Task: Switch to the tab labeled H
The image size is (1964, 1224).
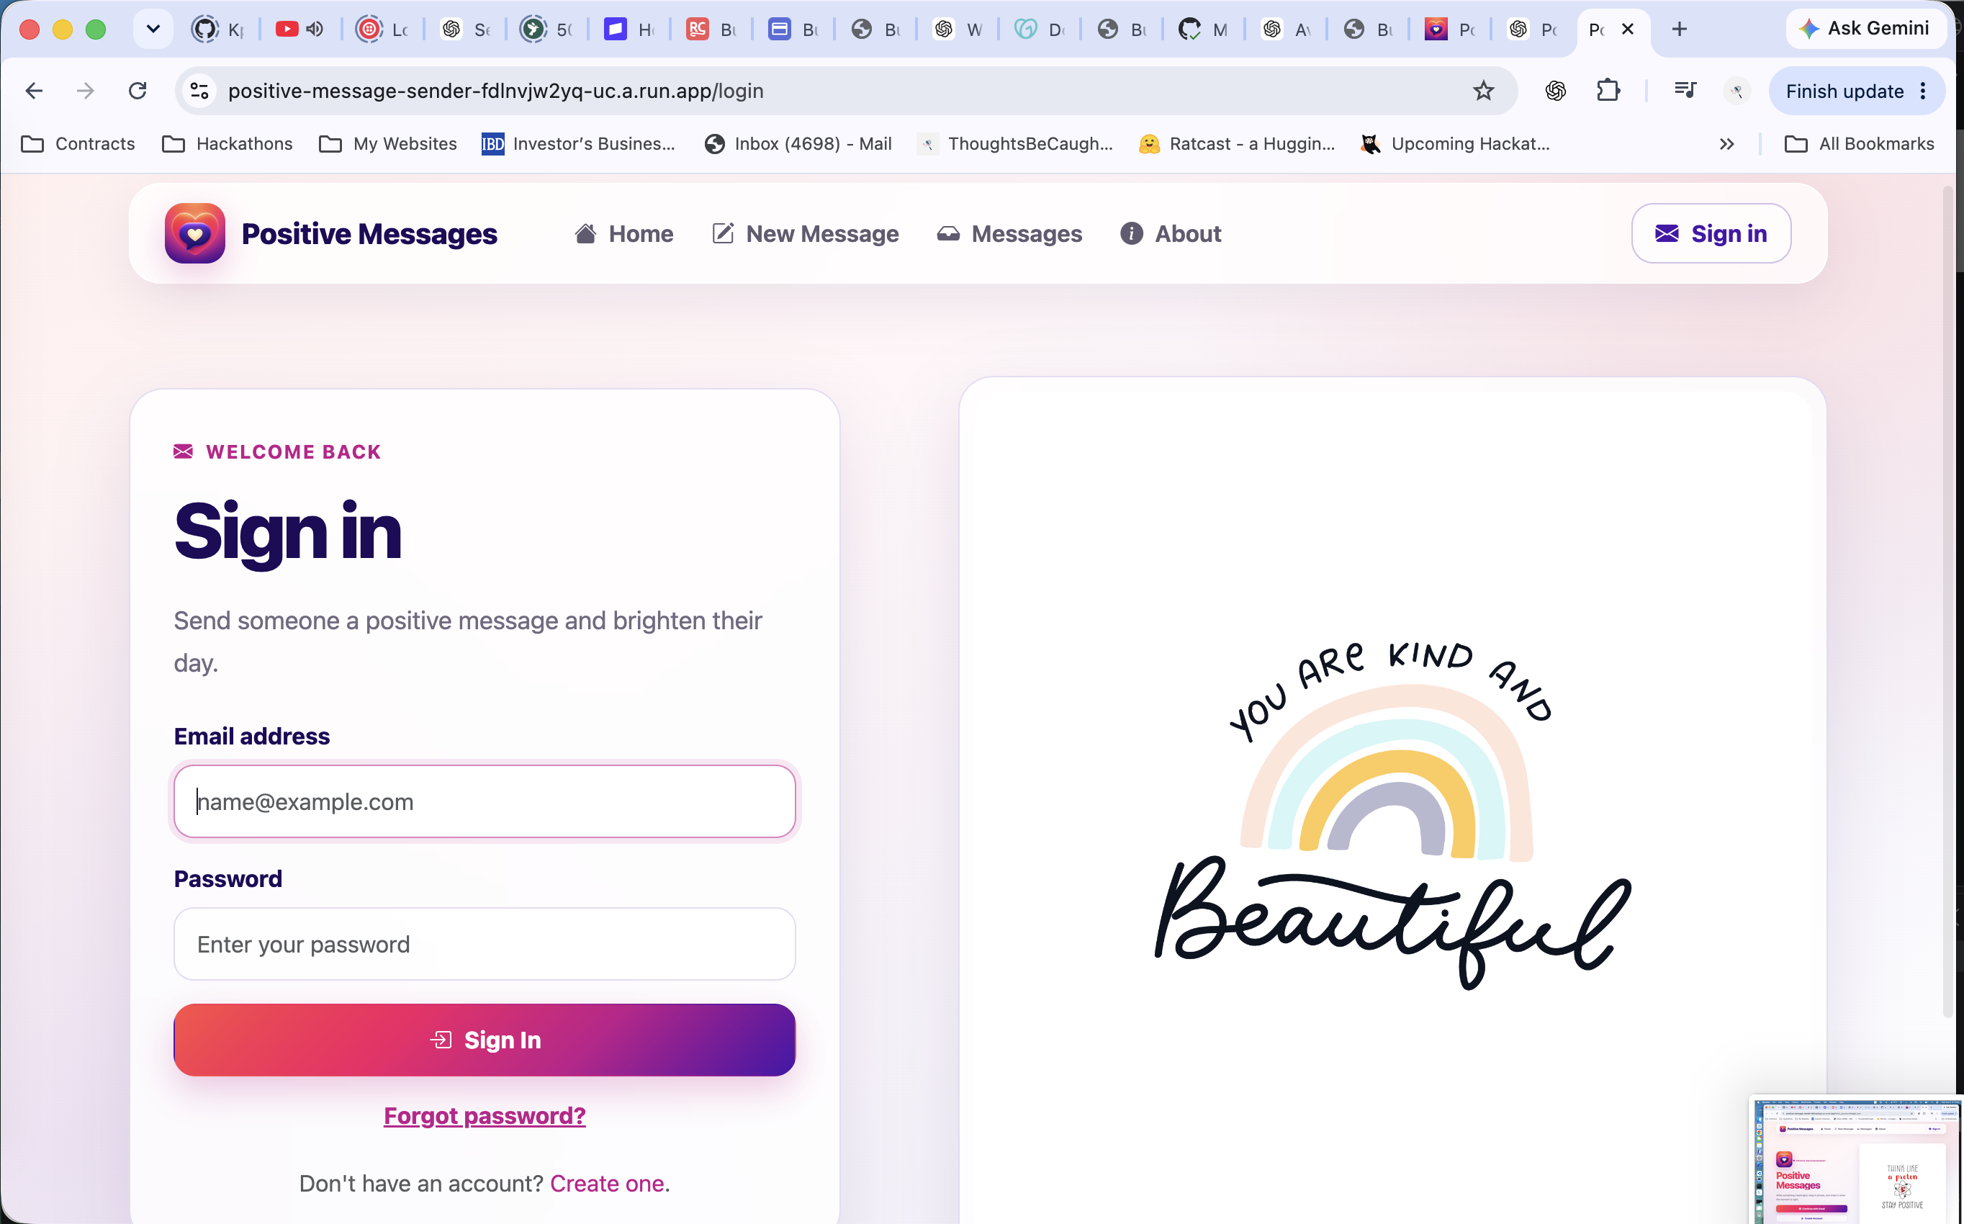Action: [629, 29]
